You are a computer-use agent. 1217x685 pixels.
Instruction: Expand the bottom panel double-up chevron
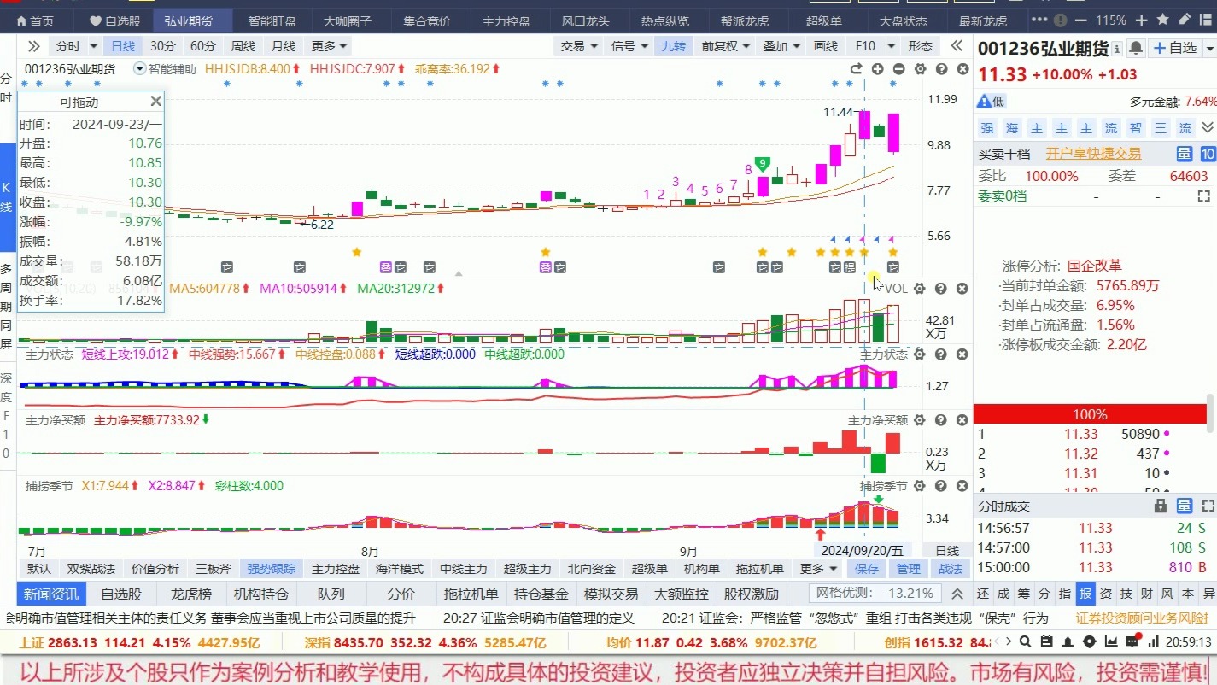957,594
